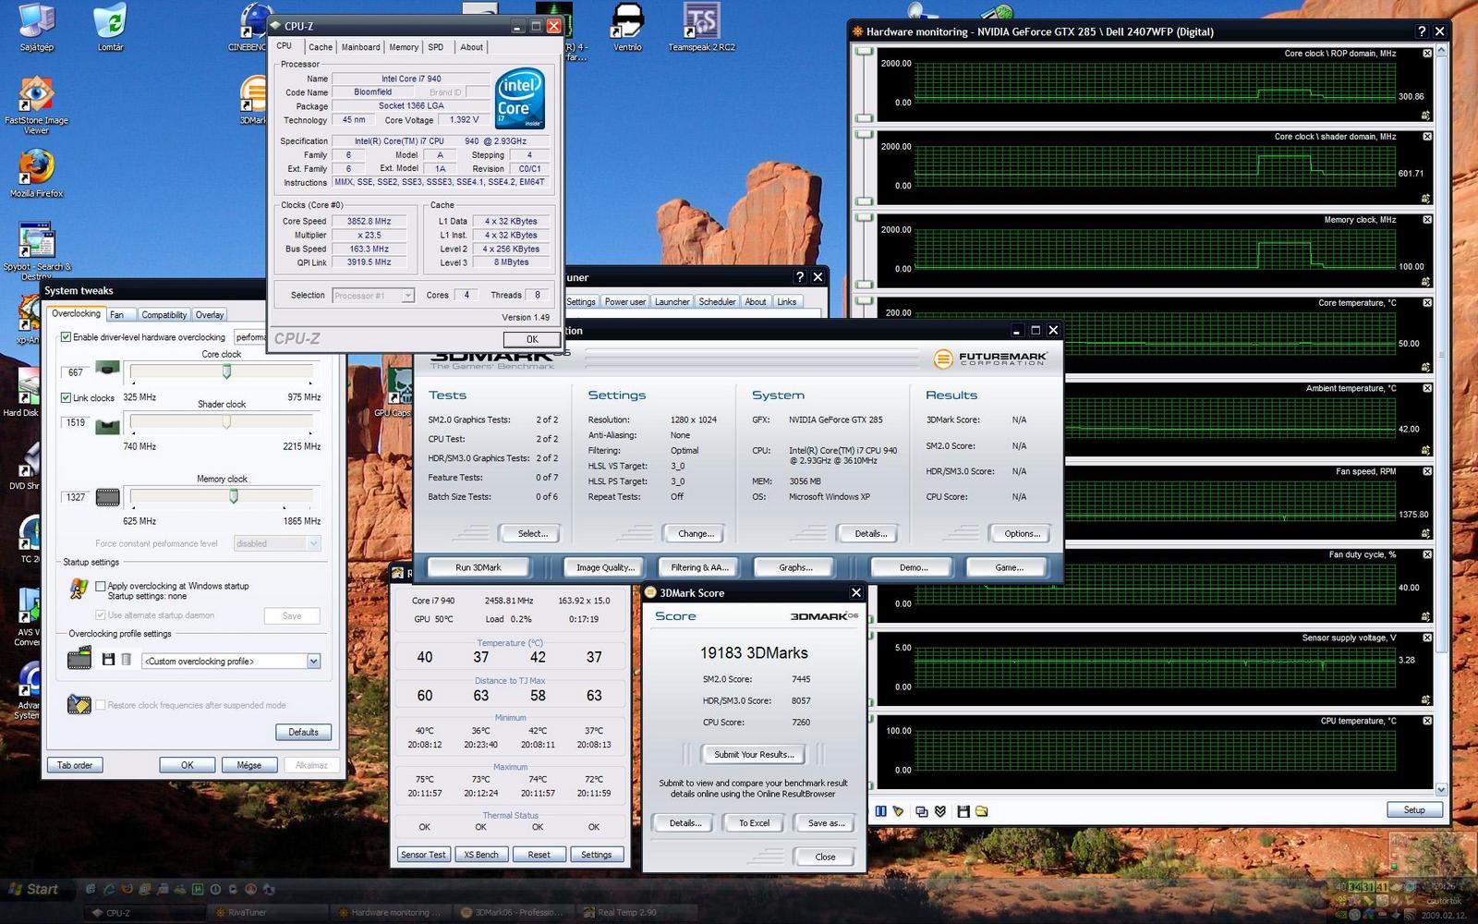The height and width of the screenshot is (924, 1478).
Task: Open the performance mode dropdown in System tweaks
Action: tap(251, 337)
